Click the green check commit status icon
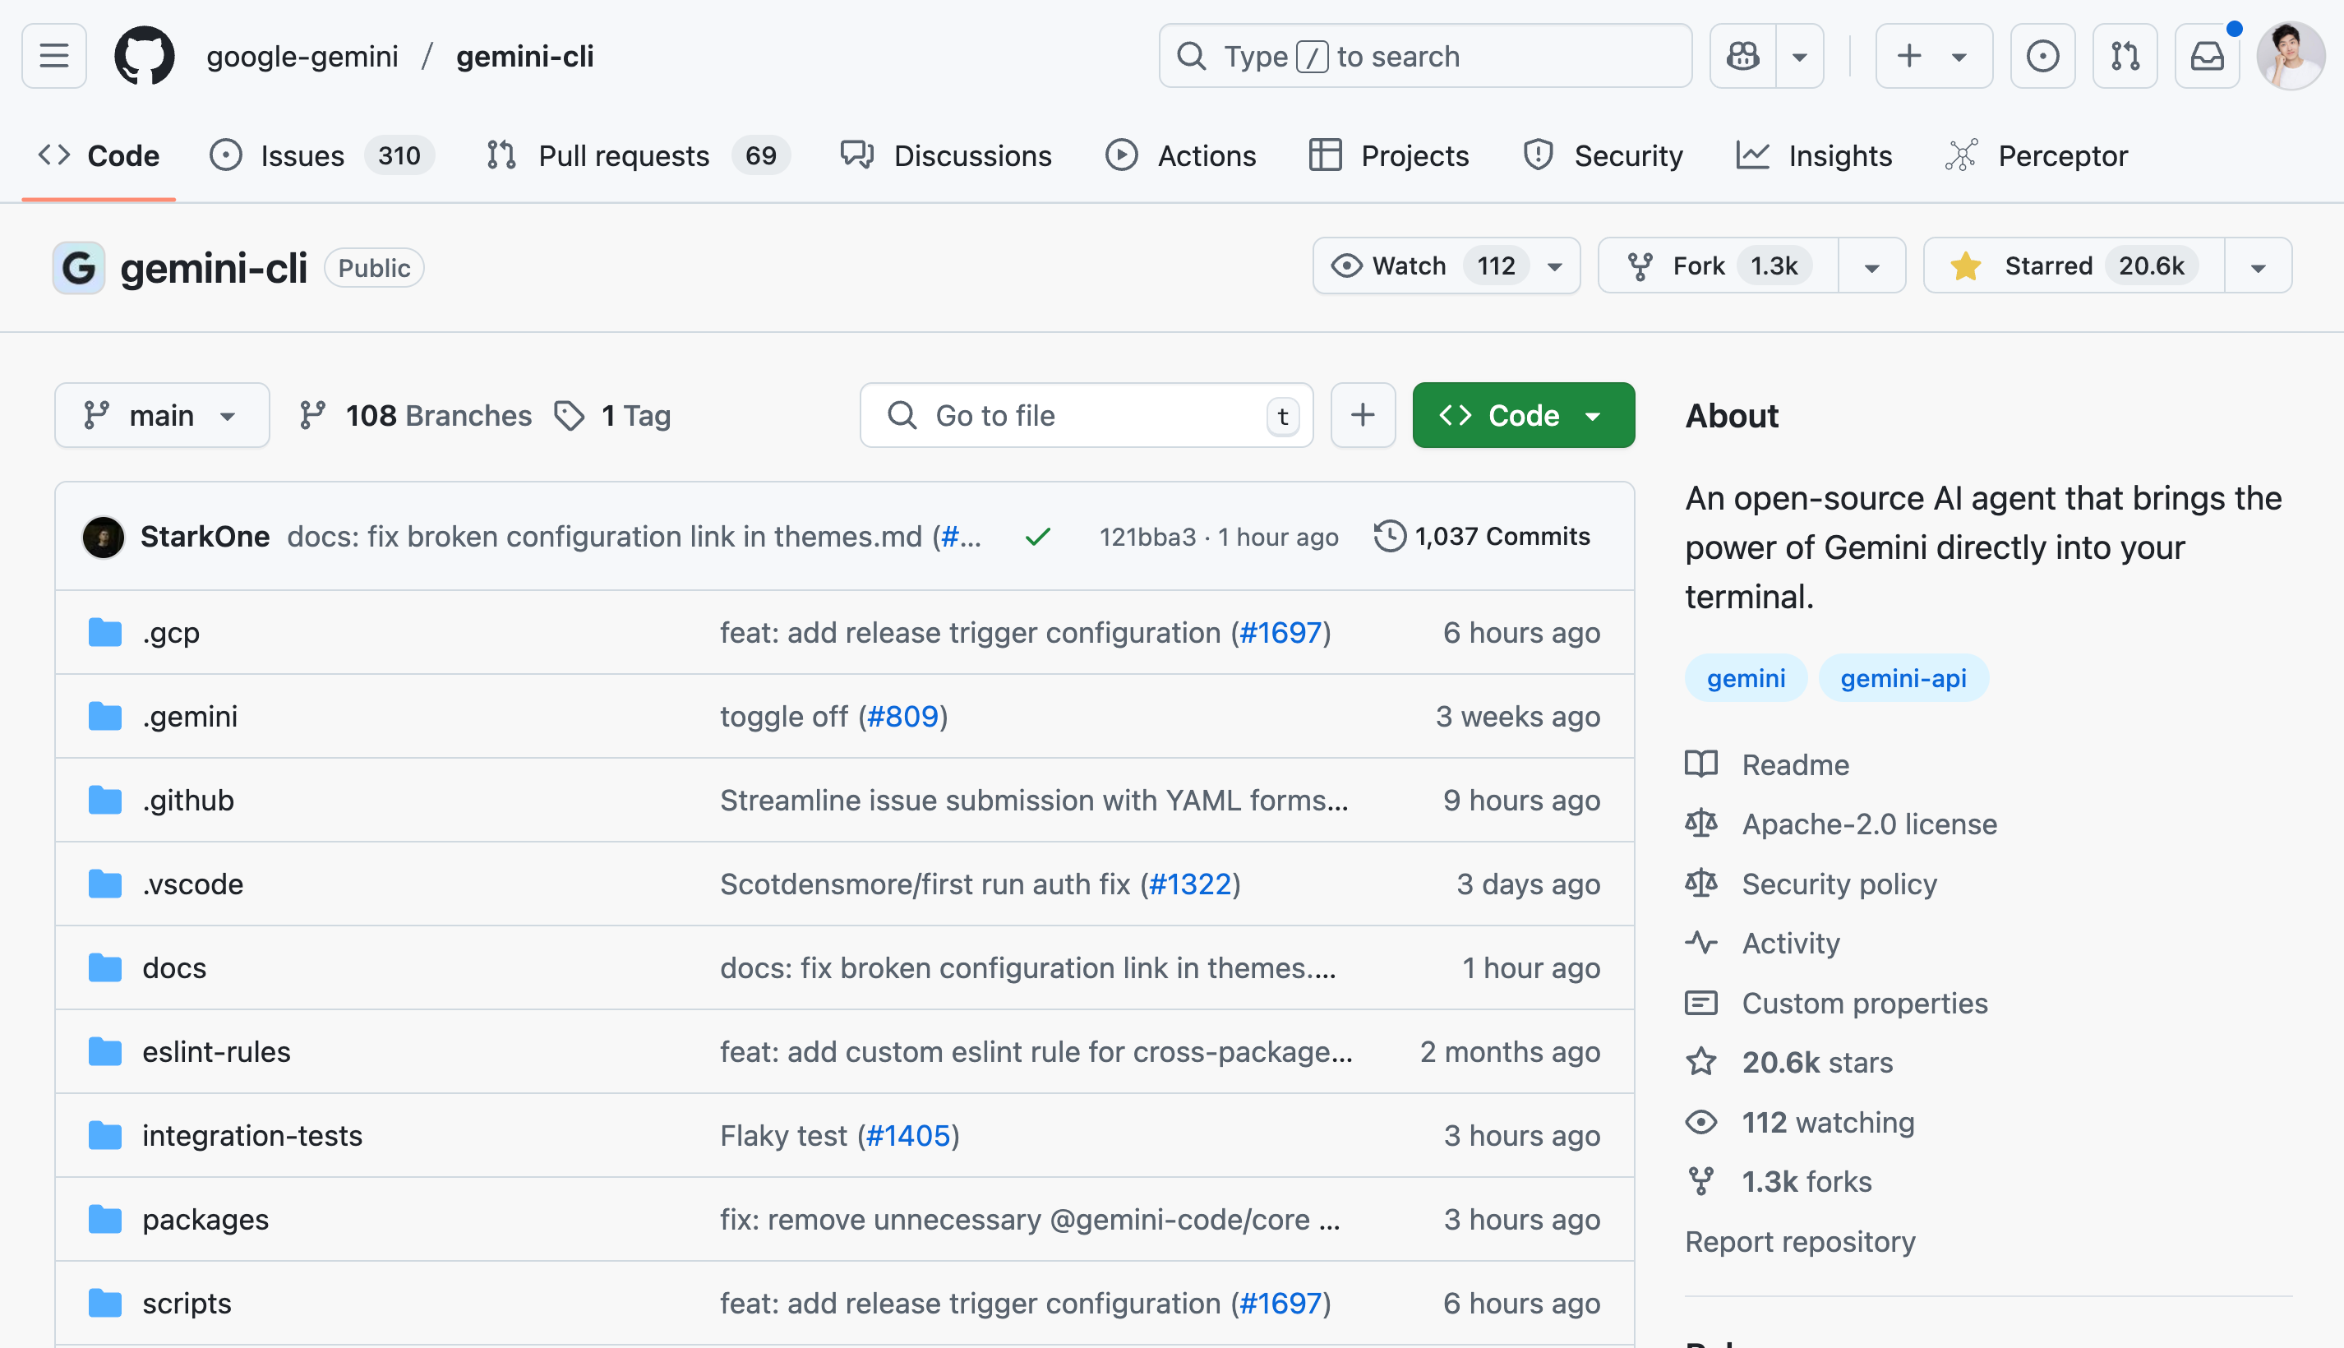 tap(1038, 536)
